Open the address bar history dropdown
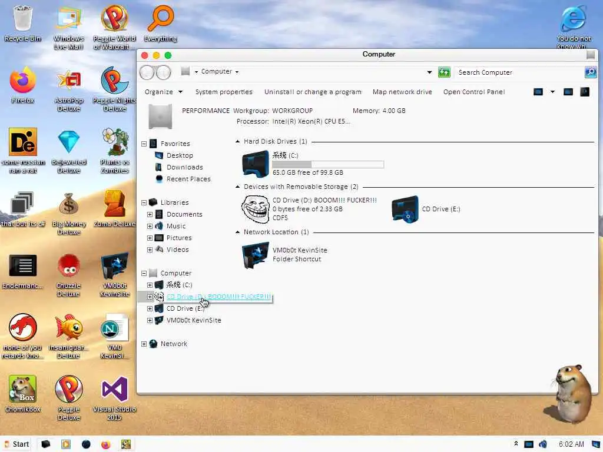603x452 pixels. coord(429,72)
